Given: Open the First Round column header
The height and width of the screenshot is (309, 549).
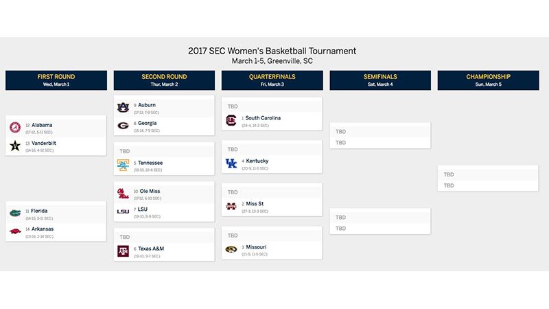Looking at the screenshot, I should pyautogui.click(x=56, y=80).
